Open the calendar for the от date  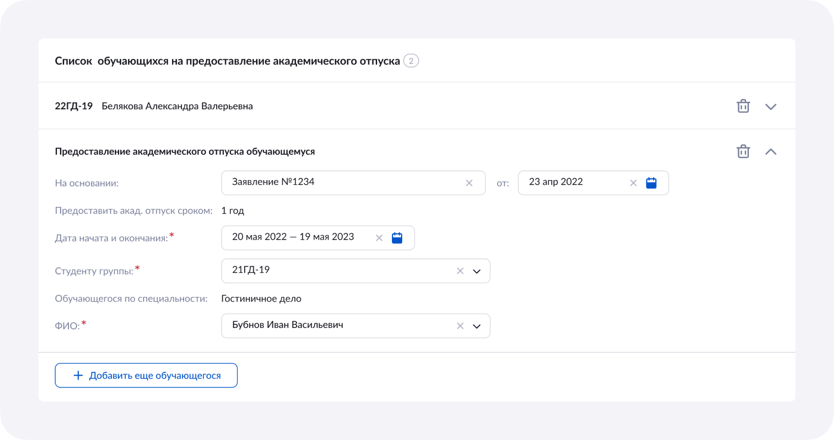652,182
